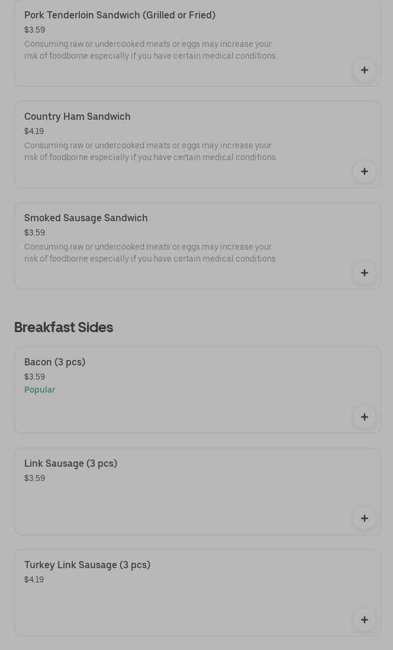Add Turkey Link Sausage with plus icon
This screenshot has width=393, height=650.
[x=364, y=620]
